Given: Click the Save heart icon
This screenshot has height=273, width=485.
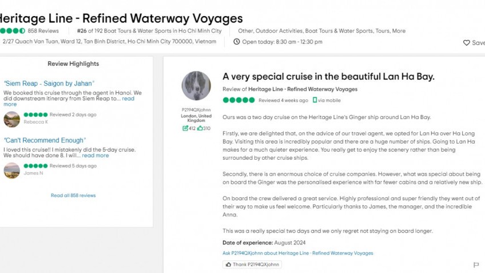Looking at the screenshot, I should pos(467,42).
